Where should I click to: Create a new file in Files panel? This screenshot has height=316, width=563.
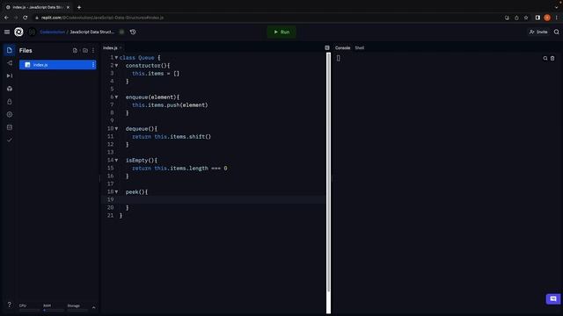[75, 51]
